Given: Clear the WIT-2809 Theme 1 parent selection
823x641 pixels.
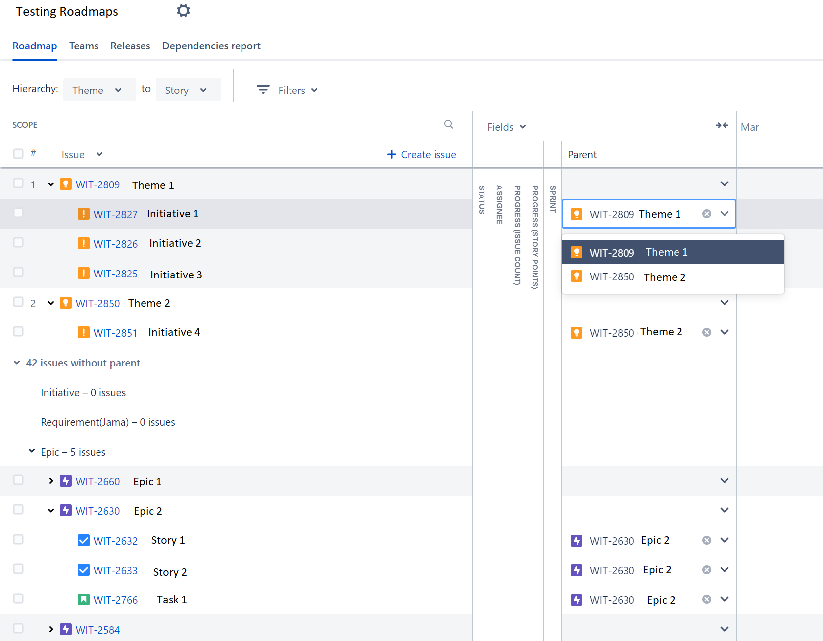Looking at the screenshot, I should coord(707,214).
